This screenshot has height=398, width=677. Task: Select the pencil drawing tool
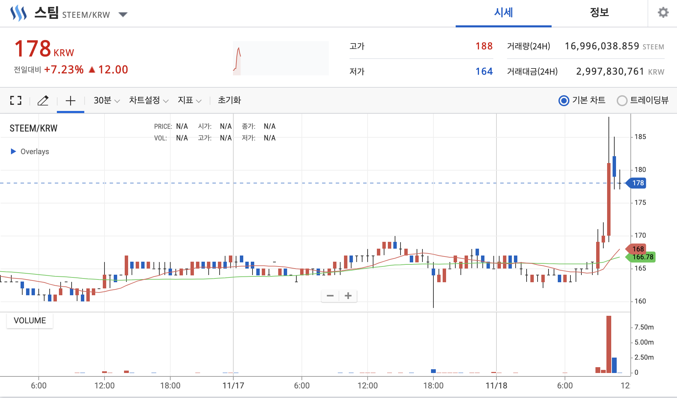pos(43,100)
